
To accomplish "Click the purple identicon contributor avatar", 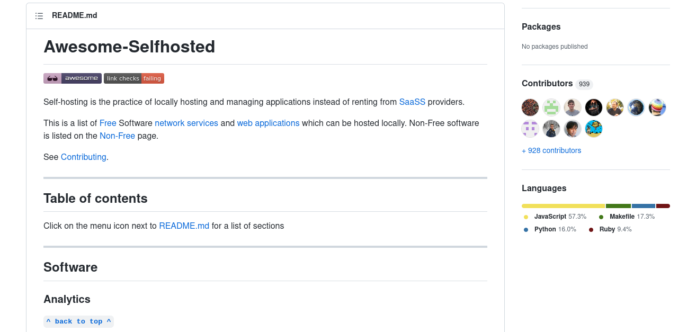I will [530, 129].
